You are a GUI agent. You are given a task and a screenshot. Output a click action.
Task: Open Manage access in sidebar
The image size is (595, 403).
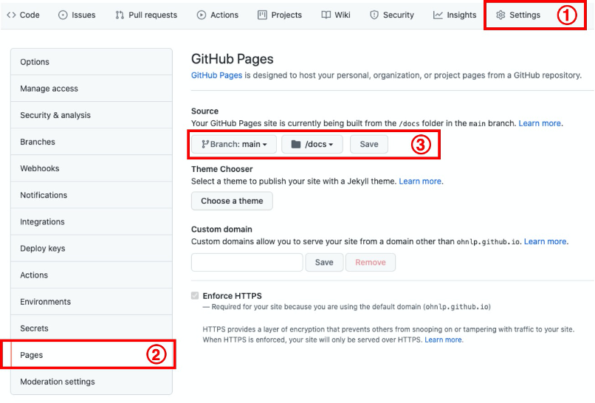(92, 89)
